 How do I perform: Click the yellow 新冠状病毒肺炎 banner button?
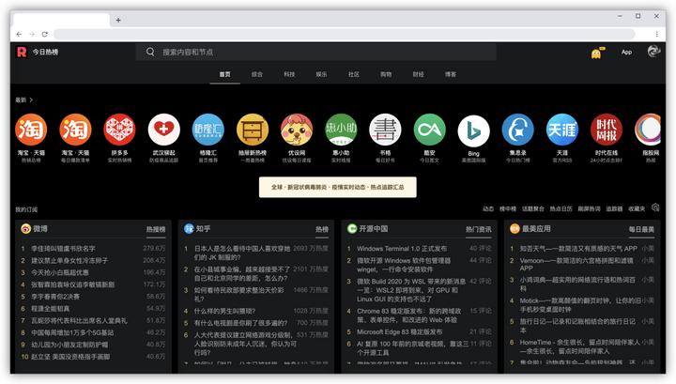(338, 187)
